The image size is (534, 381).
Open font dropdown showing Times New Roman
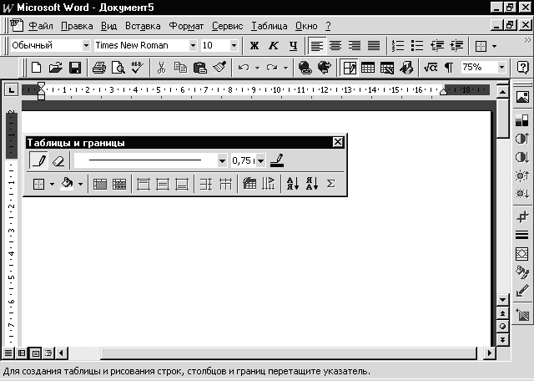(x=193, y=45)
